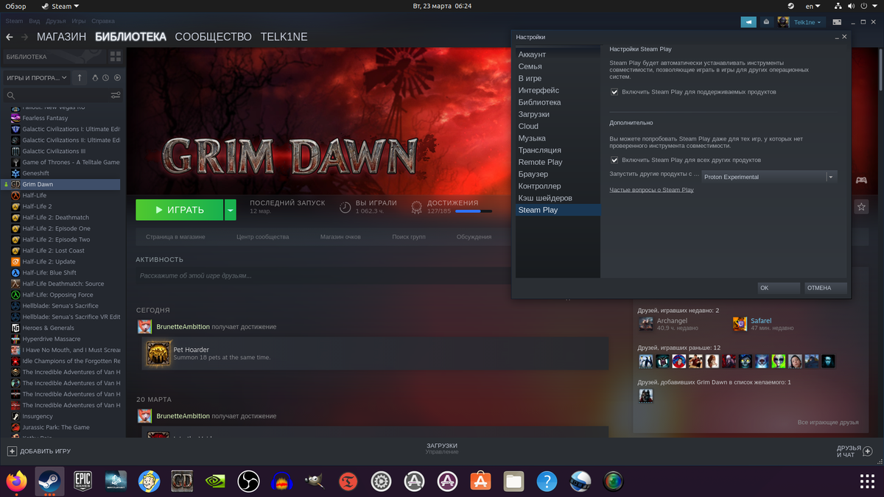Confirm settings with OK button
The image size is (884, 497).
click(779, 288)
